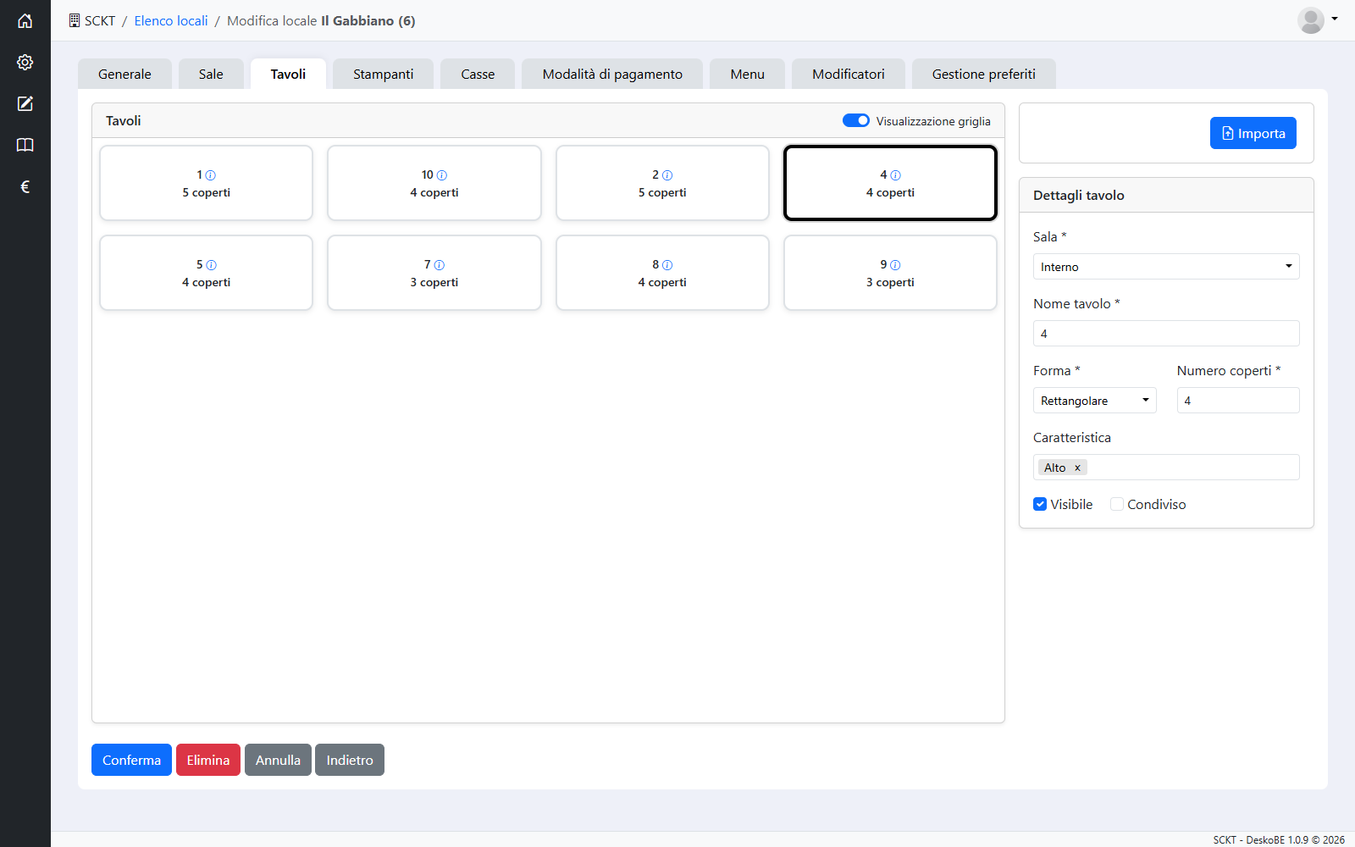1355x847 pixels.
Task: Select table 7 card with 3 coperti
Action: [434, 273]
